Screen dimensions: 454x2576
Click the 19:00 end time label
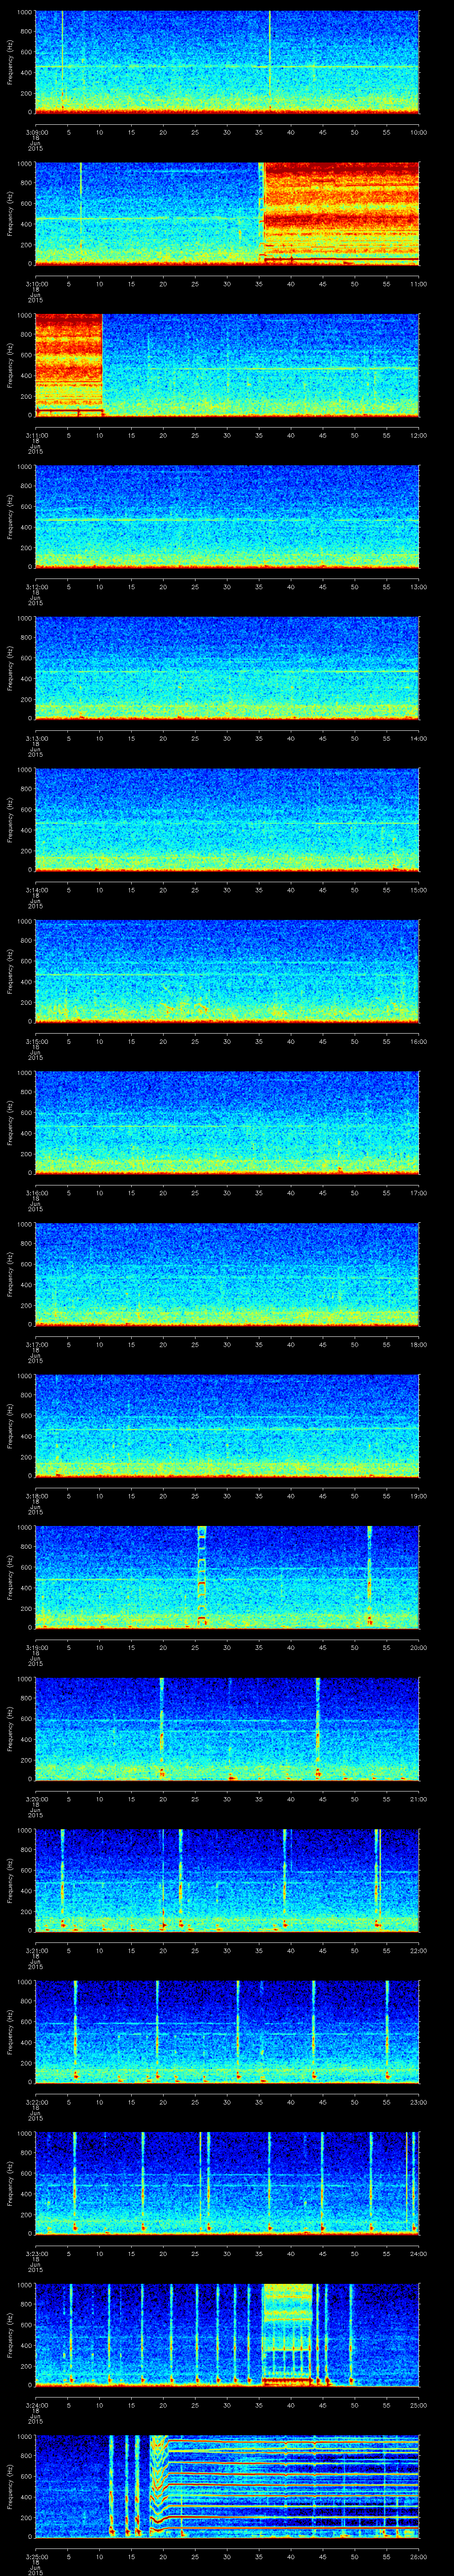[x=418, y=1496]
